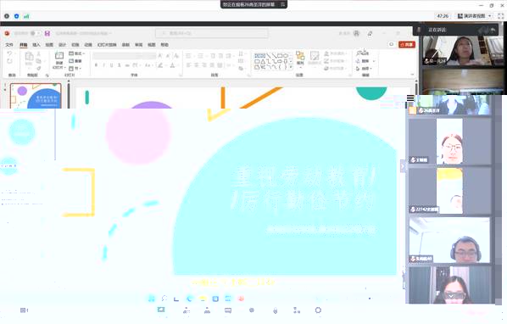
Task: Click the fullscreen icon beside speaker view
Action: tap(500, 16)
